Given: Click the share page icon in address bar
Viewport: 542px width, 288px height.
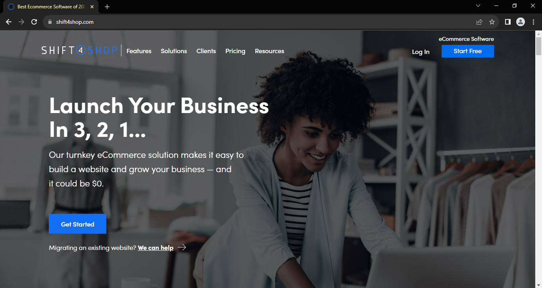Looking at the screenshot, I should [479, 22].
